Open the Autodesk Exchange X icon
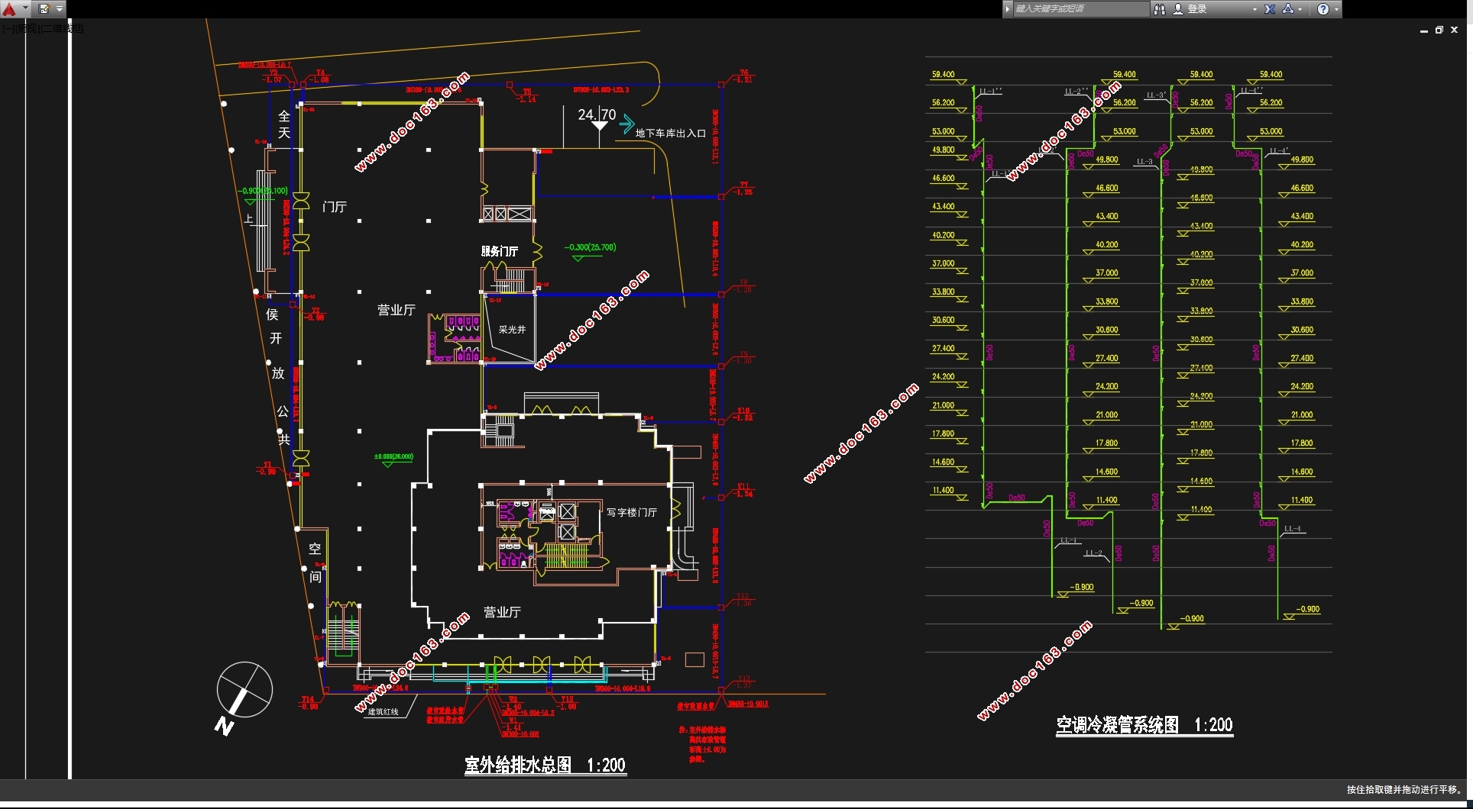 [1270, 9]
